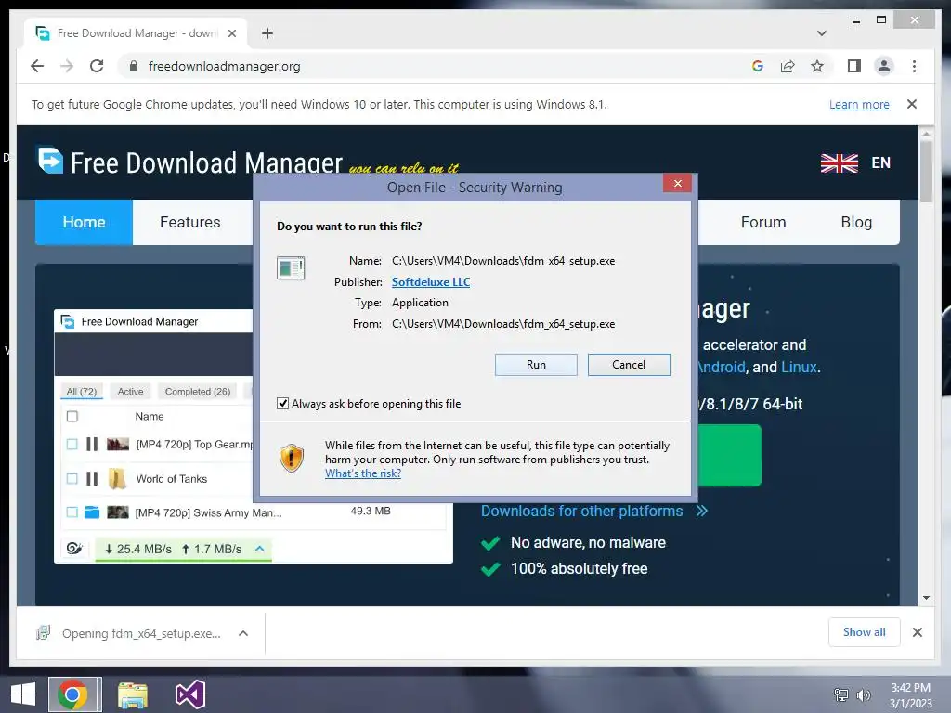
Task: Click the Linux link
Action: click(799, 367)
